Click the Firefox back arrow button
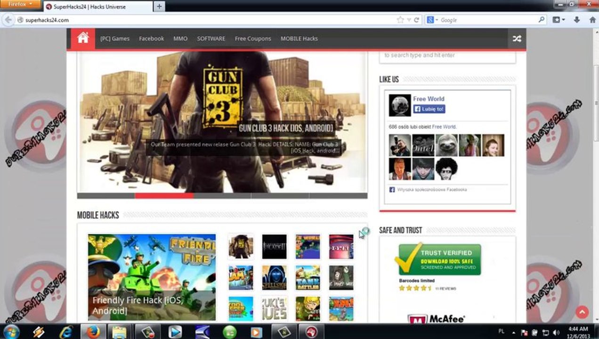The height and width of the screenshot is (339, 599). (8, 20)
